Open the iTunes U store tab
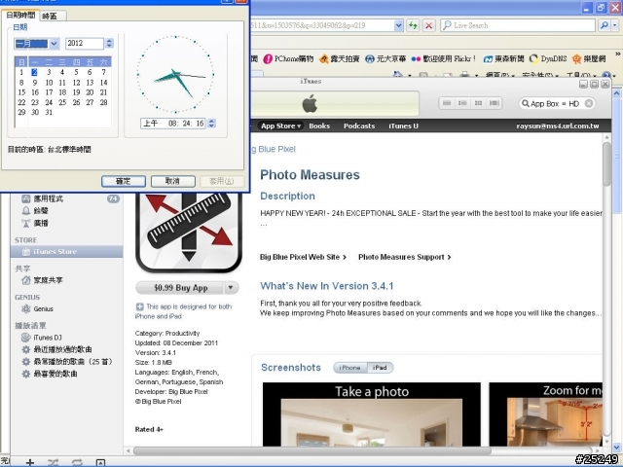The width and height of the screenshot is (623, 467). [x=403, y=126]
